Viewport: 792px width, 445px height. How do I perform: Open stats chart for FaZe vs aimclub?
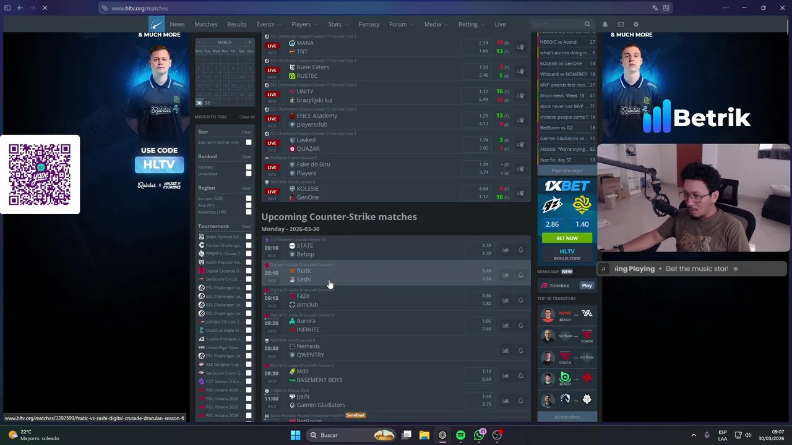[506, 300]
